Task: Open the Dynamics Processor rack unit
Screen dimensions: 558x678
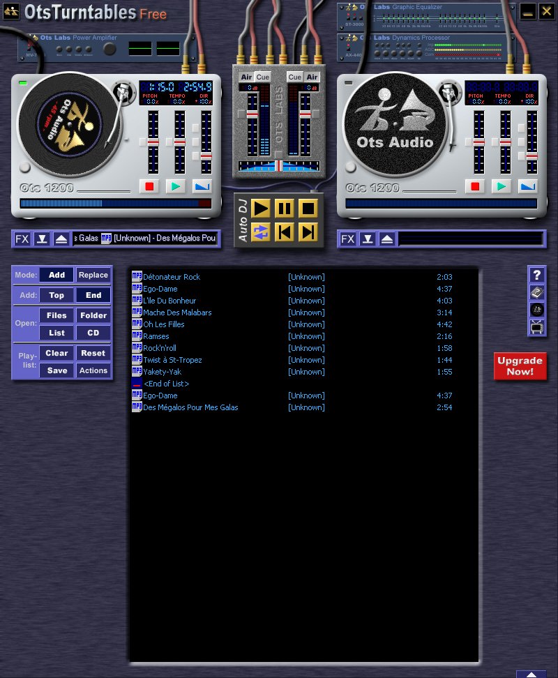Action: [x=426, y=47]
